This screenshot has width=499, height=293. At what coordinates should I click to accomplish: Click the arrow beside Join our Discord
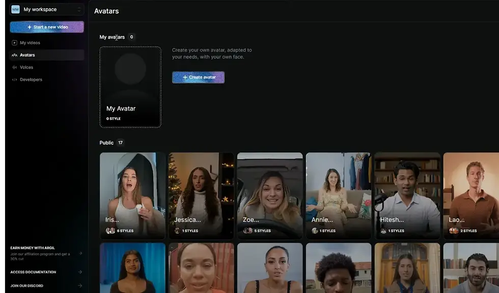pos(80,286)
